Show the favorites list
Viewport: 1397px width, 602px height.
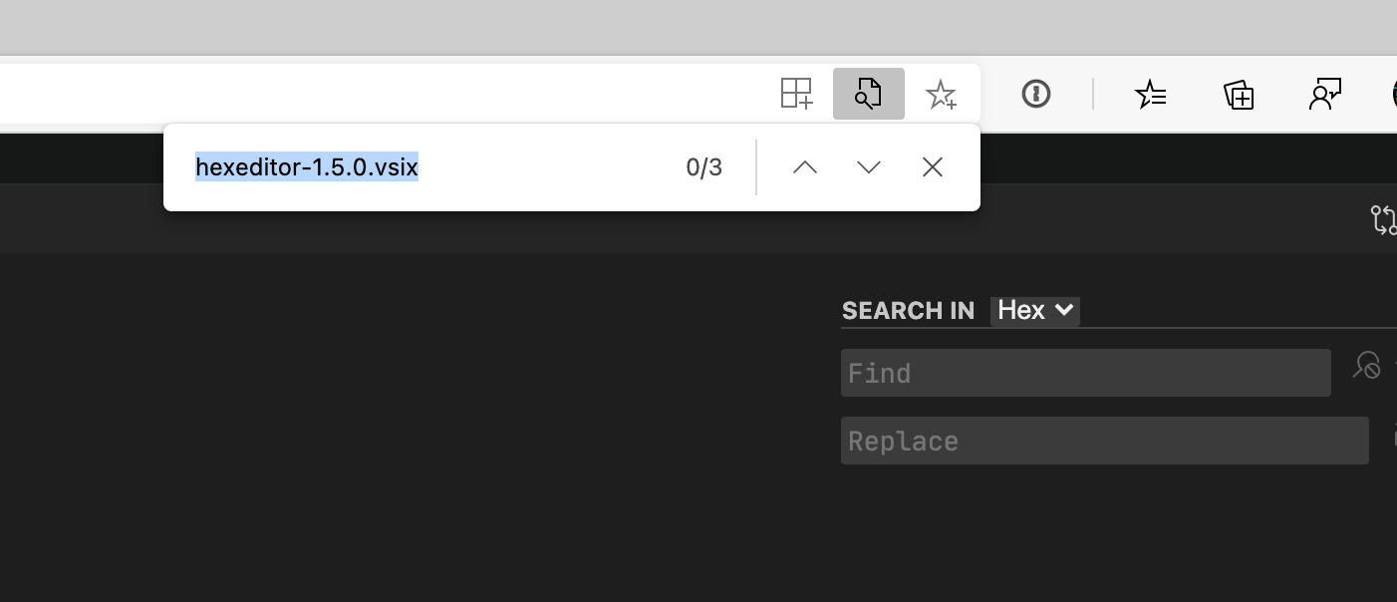1151,94
